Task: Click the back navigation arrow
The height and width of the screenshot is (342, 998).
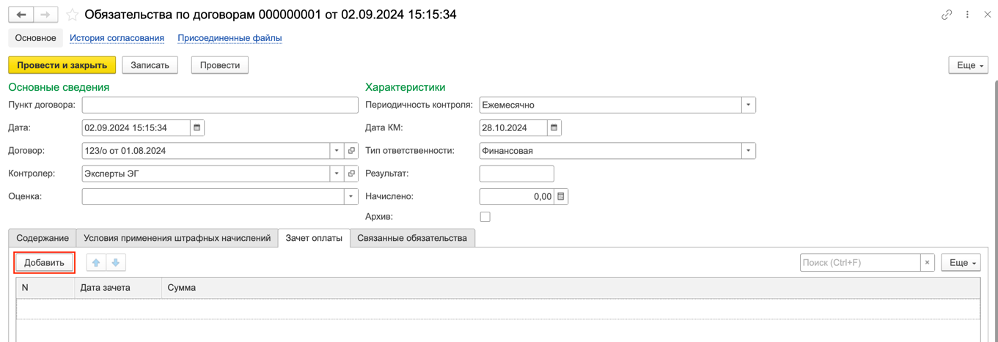Action: (x=21, y=15)
